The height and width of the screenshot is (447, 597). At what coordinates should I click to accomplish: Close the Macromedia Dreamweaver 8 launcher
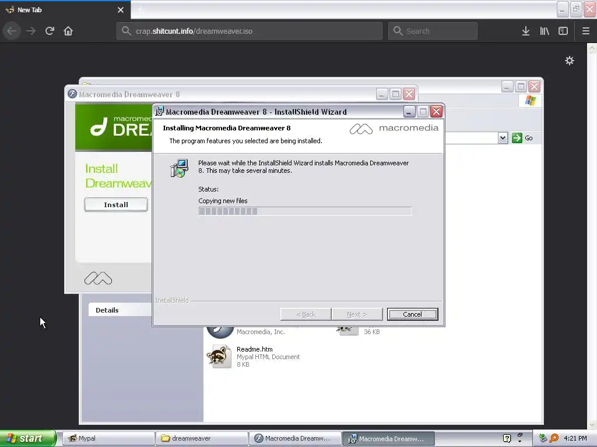(x=409, y=94)
